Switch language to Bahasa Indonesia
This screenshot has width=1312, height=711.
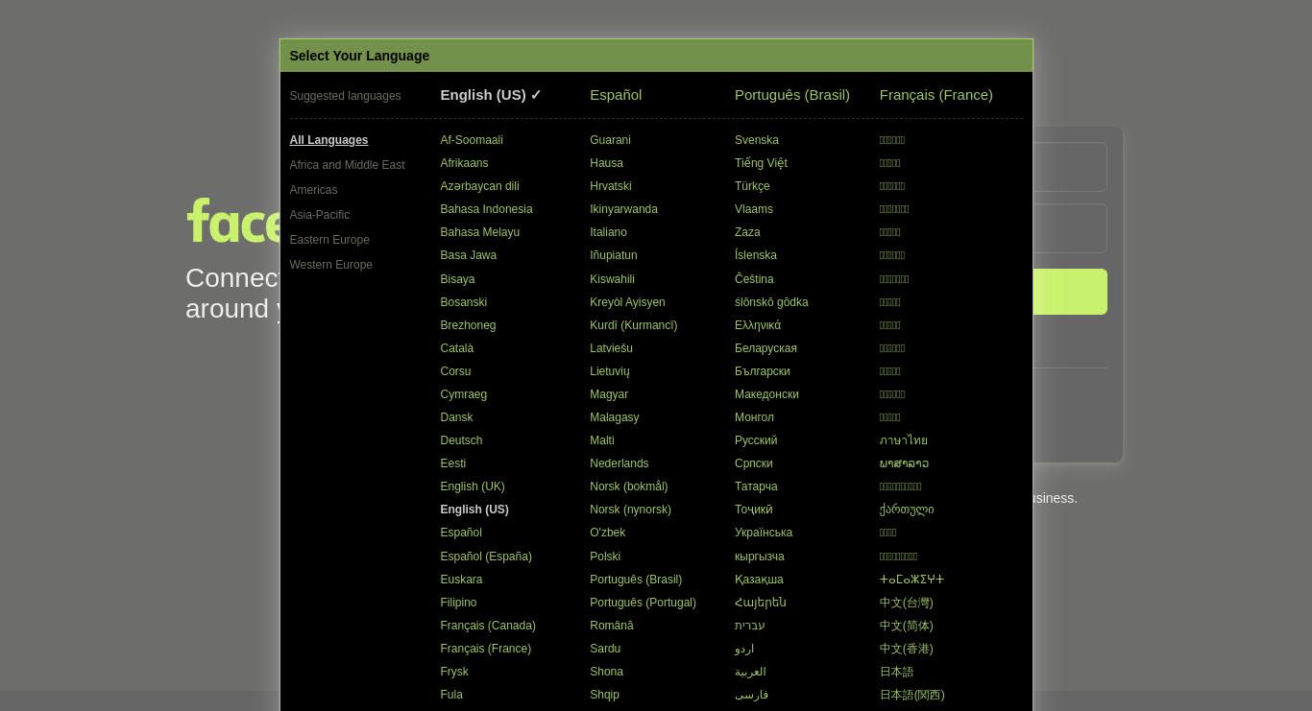point(486,209)
